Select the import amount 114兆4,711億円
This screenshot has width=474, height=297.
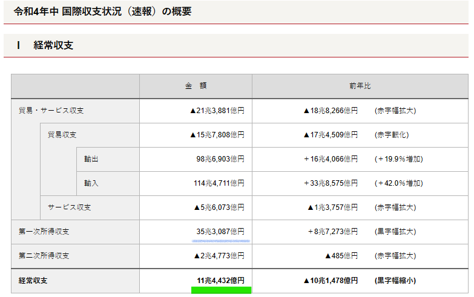[218, 183]
